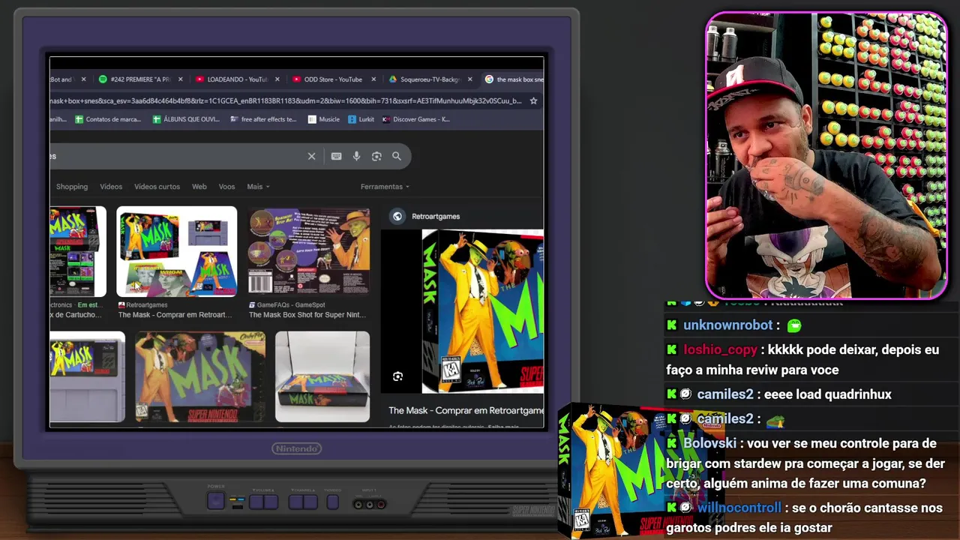Viewport: 960px width, 540px height.
Task: Switch to the 'Vídeos curtos' filter
Action: [157, 187]
